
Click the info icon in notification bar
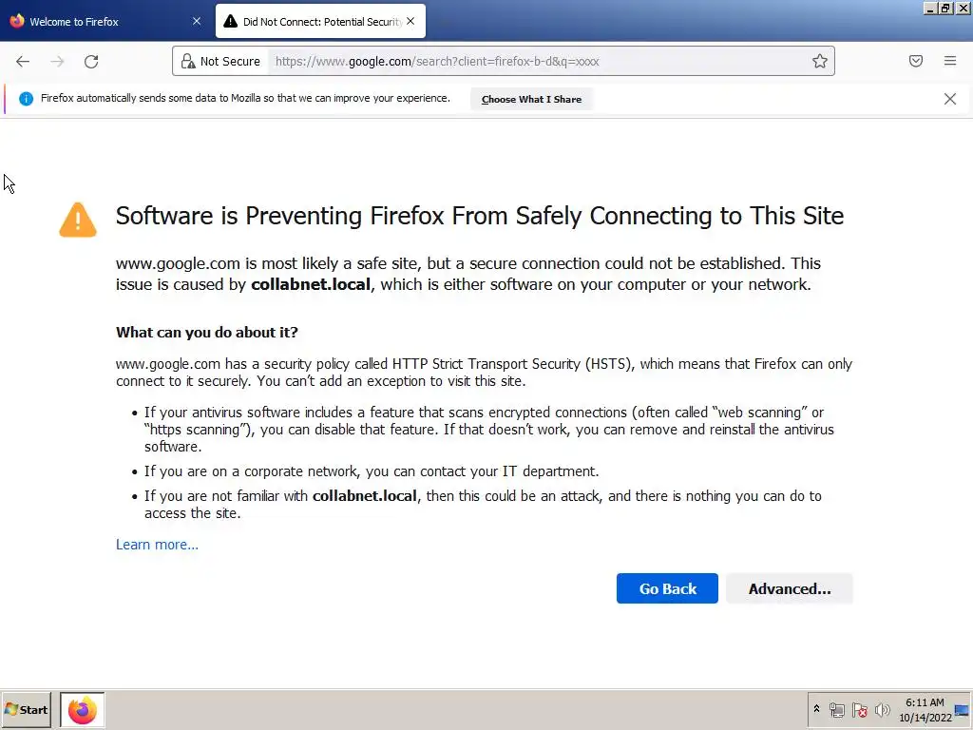coord(26,99)
